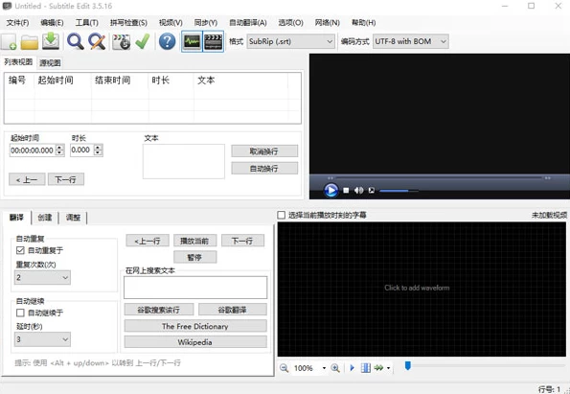Zoom out the waveform with minus magnifier
The height and width of the screenshot is (394, 570).
pos(284,368)
